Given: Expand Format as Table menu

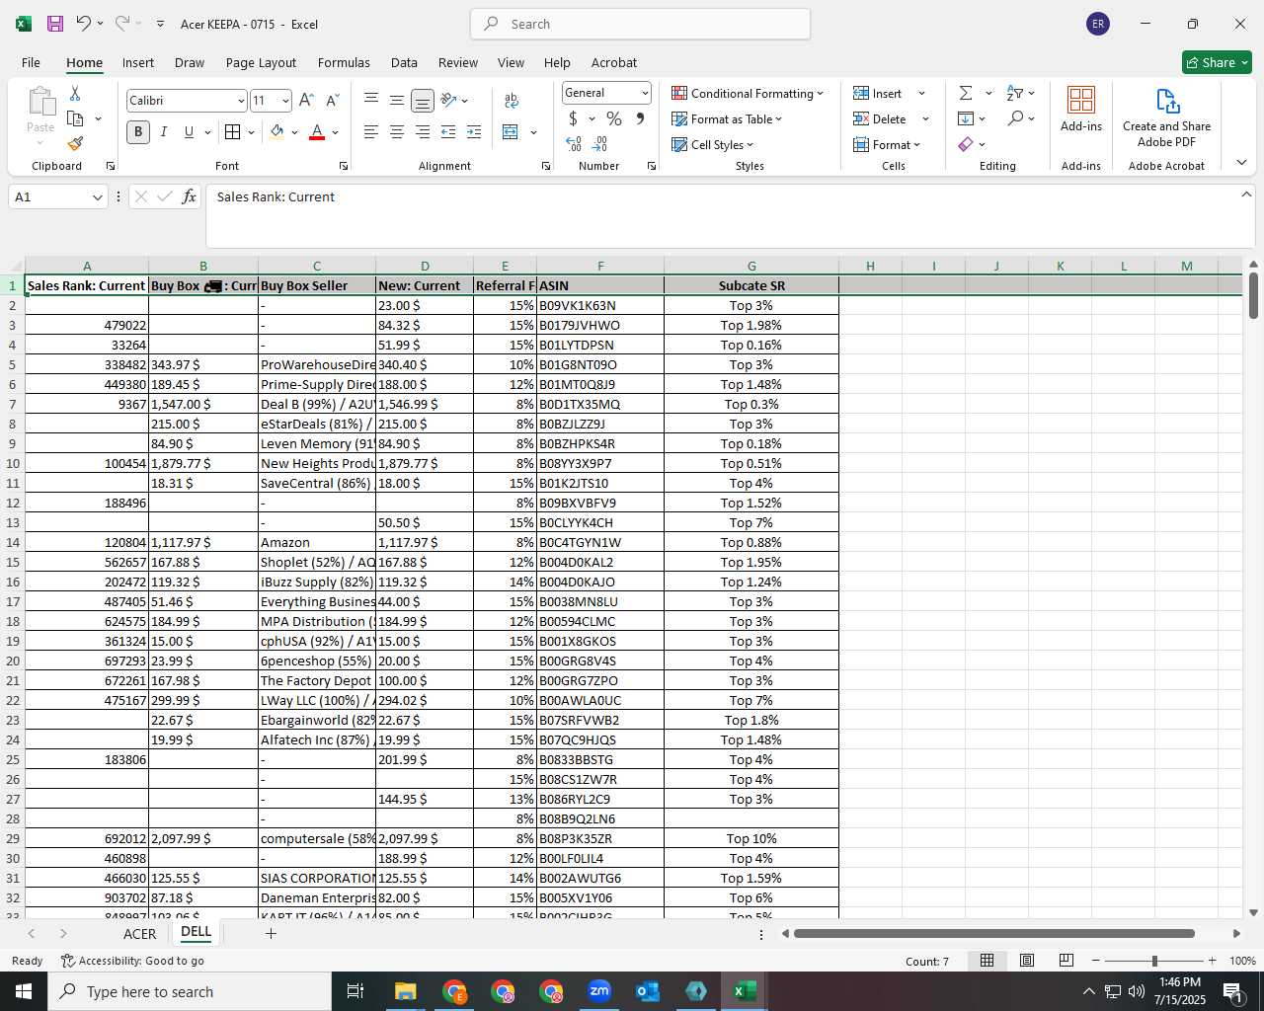Looking at the screenshot, I should coord(727,118).
